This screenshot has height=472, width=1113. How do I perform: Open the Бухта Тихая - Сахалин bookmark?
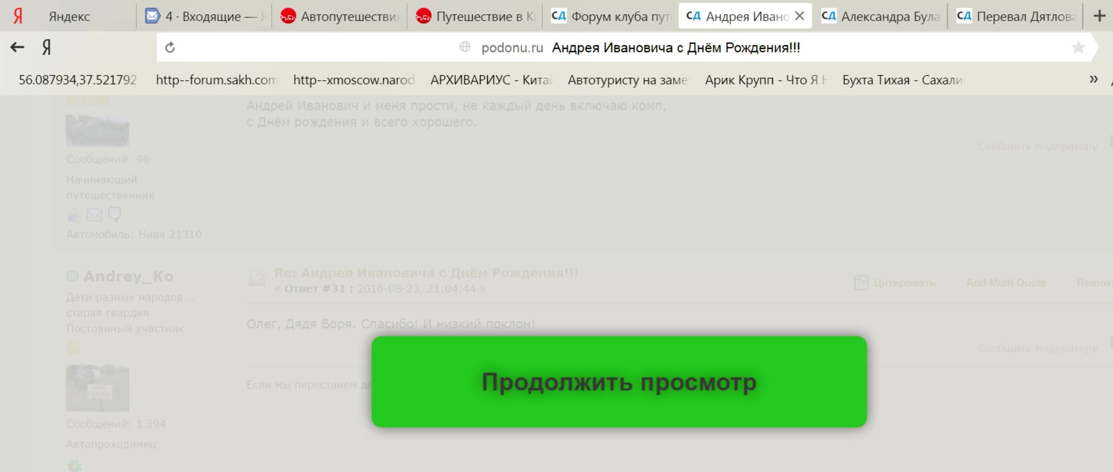click(903, 80)
